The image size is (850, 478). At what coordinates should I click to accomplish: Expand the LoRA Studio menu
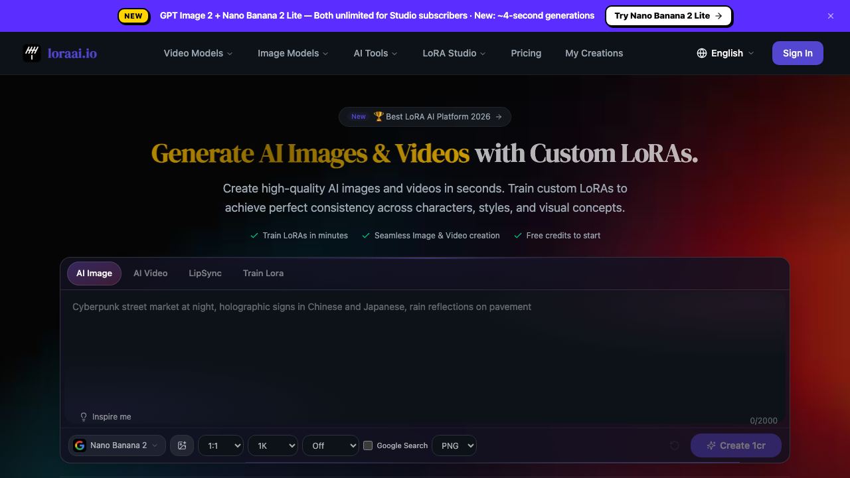[454, 53]
